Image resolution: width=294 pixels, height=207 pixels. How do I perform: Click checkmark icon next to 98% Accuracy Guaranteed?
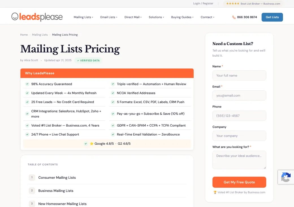pos(27,84)
